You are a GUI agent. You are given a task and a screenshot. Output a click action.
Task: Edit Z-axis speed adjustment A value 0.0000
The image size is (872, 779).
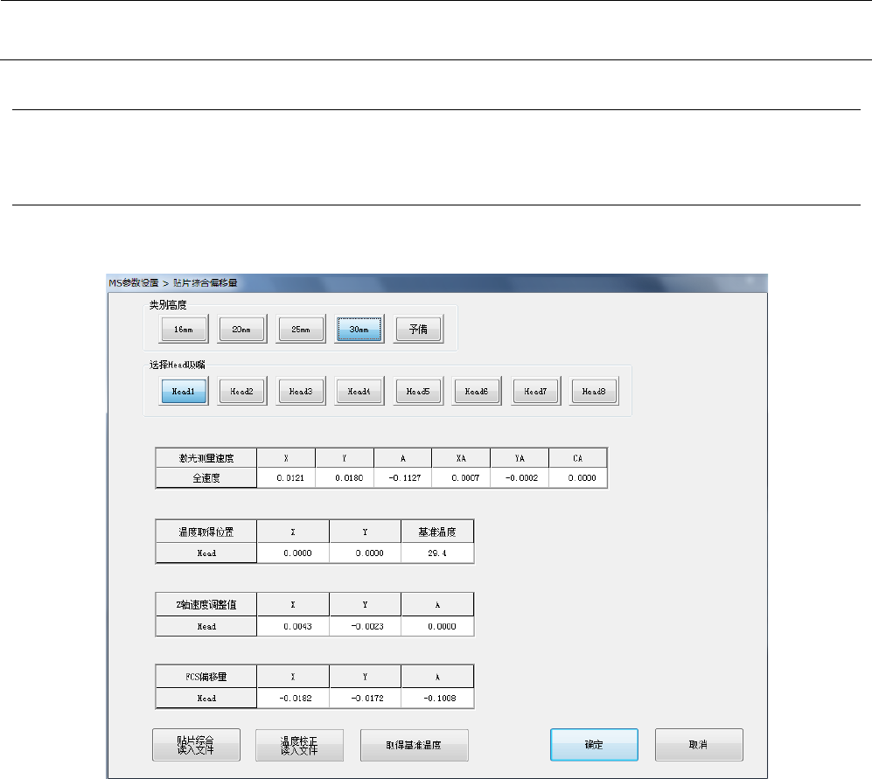coord(437,626)
